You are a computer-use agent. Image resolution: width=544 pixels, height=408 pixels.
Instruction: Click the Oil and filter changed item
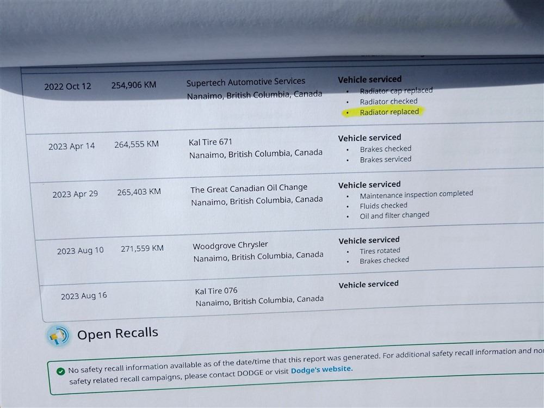click(x=394, y=215)
